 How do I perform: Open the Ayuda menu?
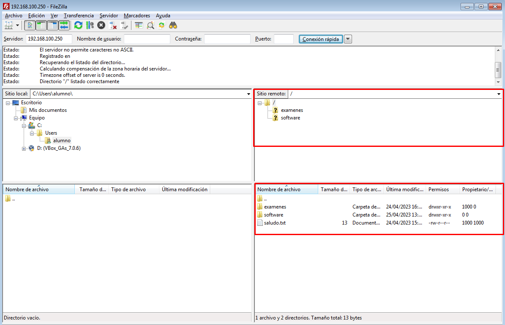point(163,16)
